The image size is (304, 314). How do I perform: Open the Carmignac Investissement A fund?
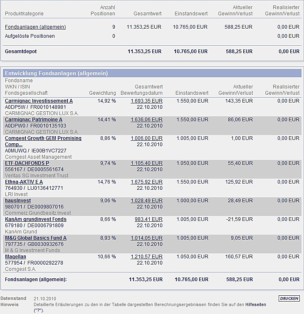39,101
